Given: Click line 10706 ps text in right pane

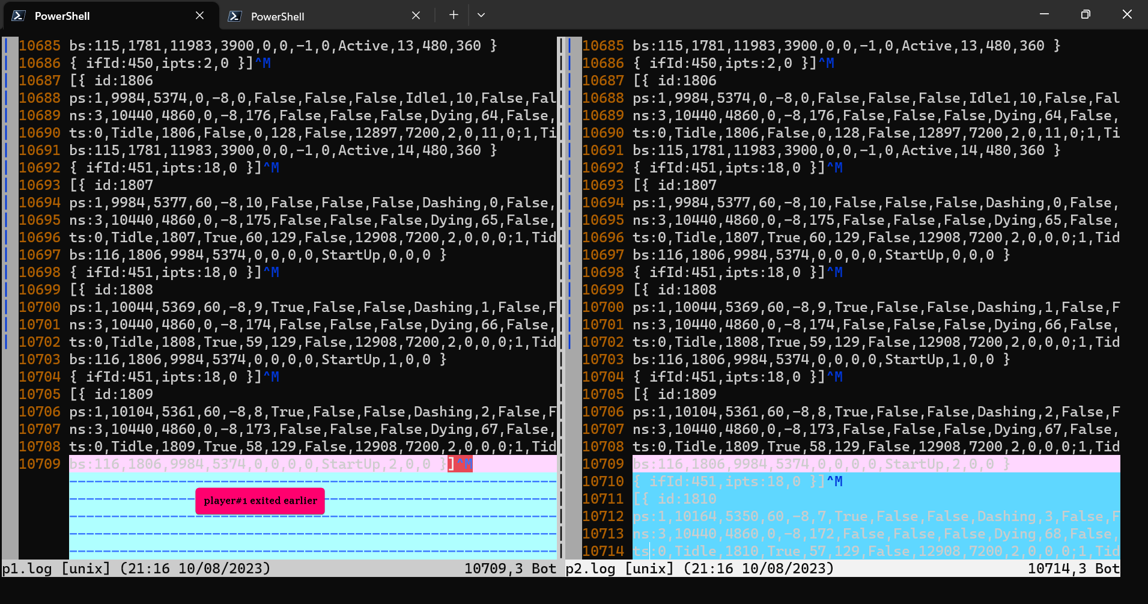Looking at the screenshot, I should [876, 412].
